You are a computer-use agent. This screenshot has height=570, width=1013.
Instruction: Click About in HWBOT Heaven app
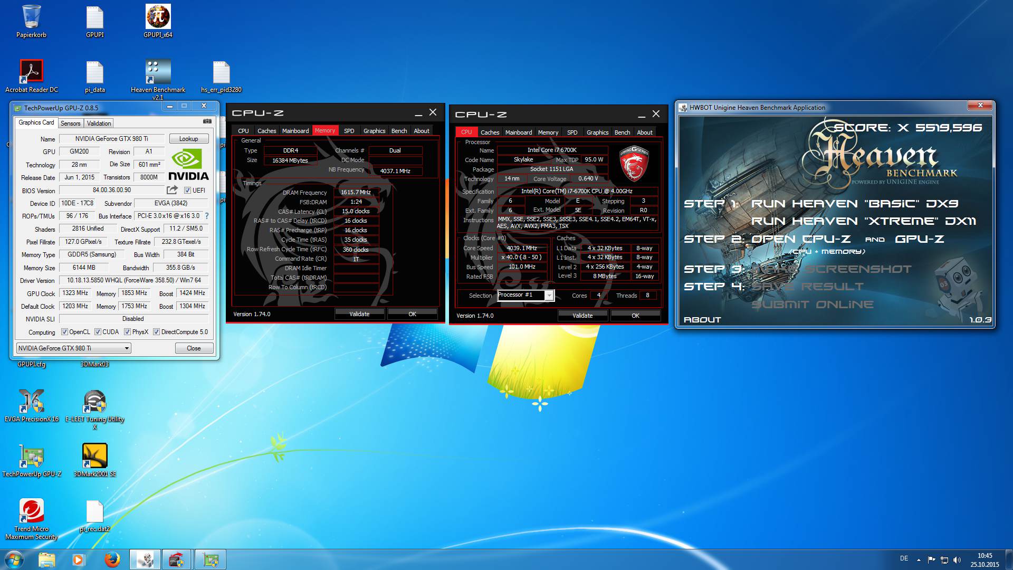[702, 320]
